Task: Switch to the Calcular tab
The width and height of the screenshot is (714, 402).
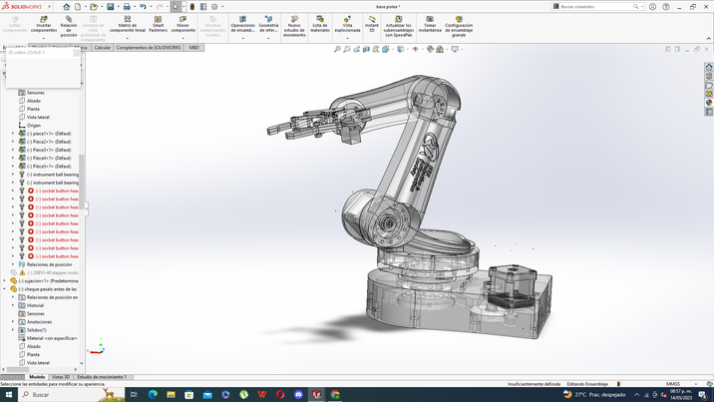Action: pyautogui.click(x=103, y=47)
